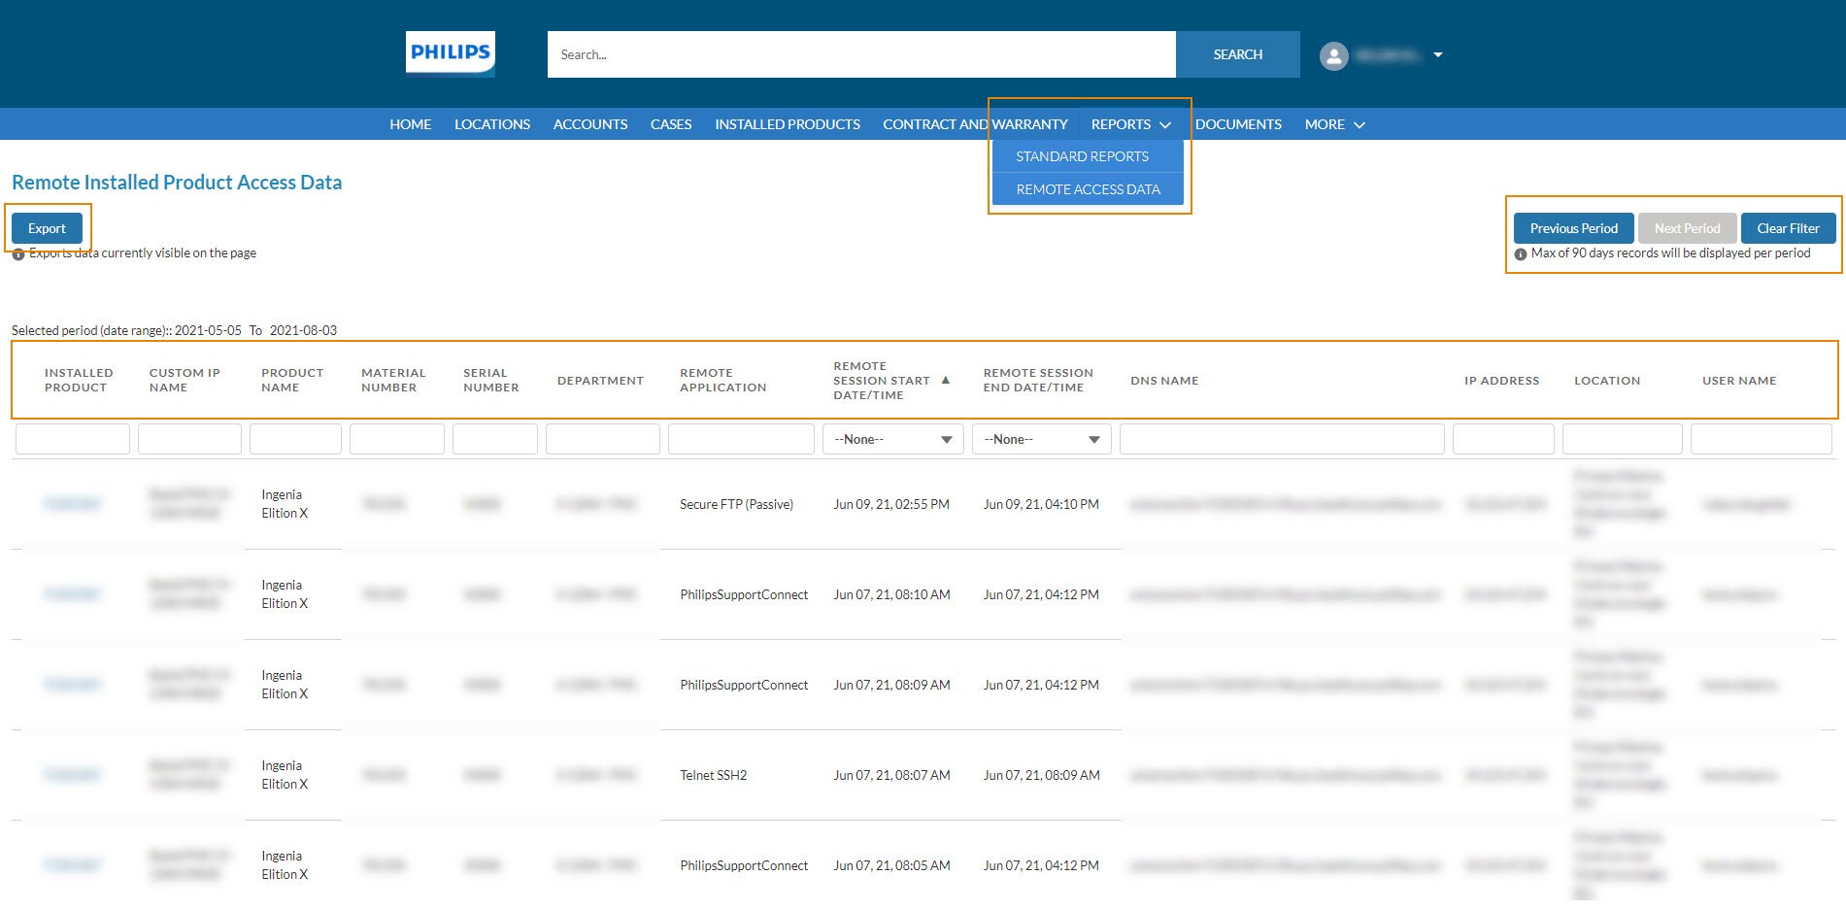
Task: Open the user account dropdown arrow
Action: [x=1437, y=55]
